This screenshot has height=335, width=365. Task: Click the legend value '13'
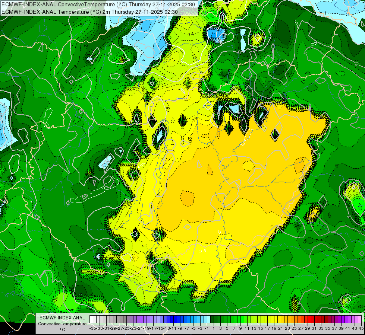pos(254,328)
